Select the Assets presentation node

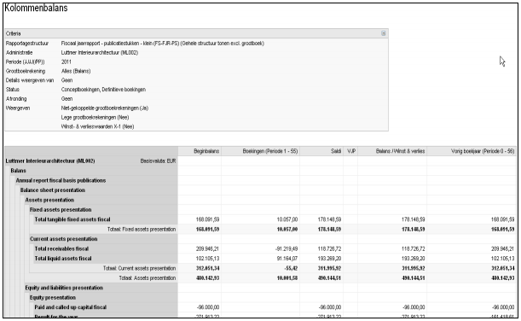49,200
